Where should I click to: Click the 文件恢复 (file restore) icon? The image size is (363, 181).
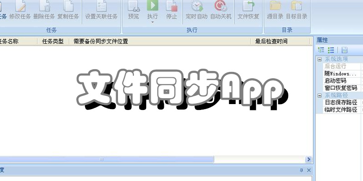(x=248, y=6)
